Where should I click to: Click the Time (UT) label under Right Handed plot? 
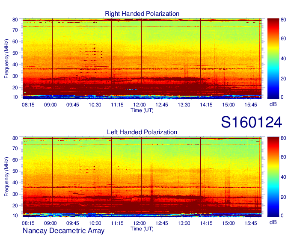(x=142, y=110)
